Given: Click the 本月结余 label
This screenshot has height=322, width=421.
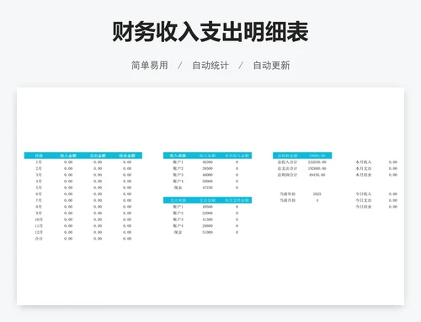Looking at the screenshot, I should 364,175.
